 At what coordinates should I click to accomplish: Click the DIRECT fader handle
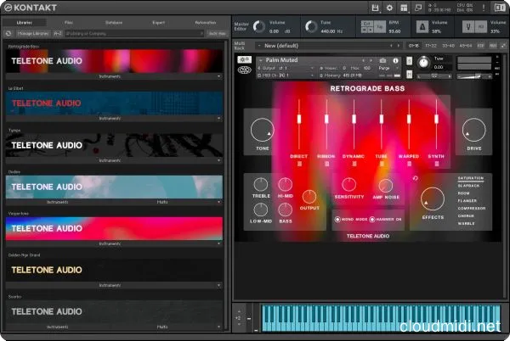pos(299,119)
